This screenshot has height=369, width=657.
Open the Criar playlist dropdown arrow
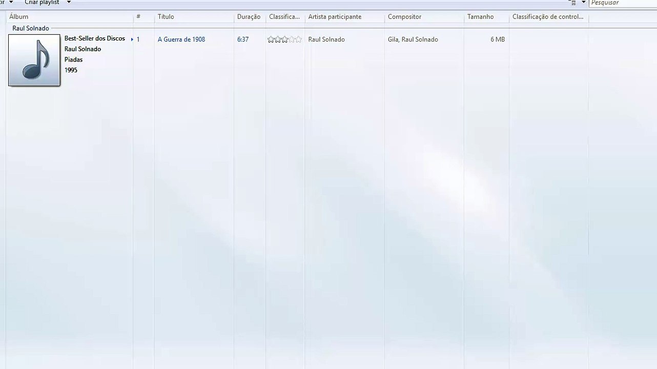(x=69, y=3)
